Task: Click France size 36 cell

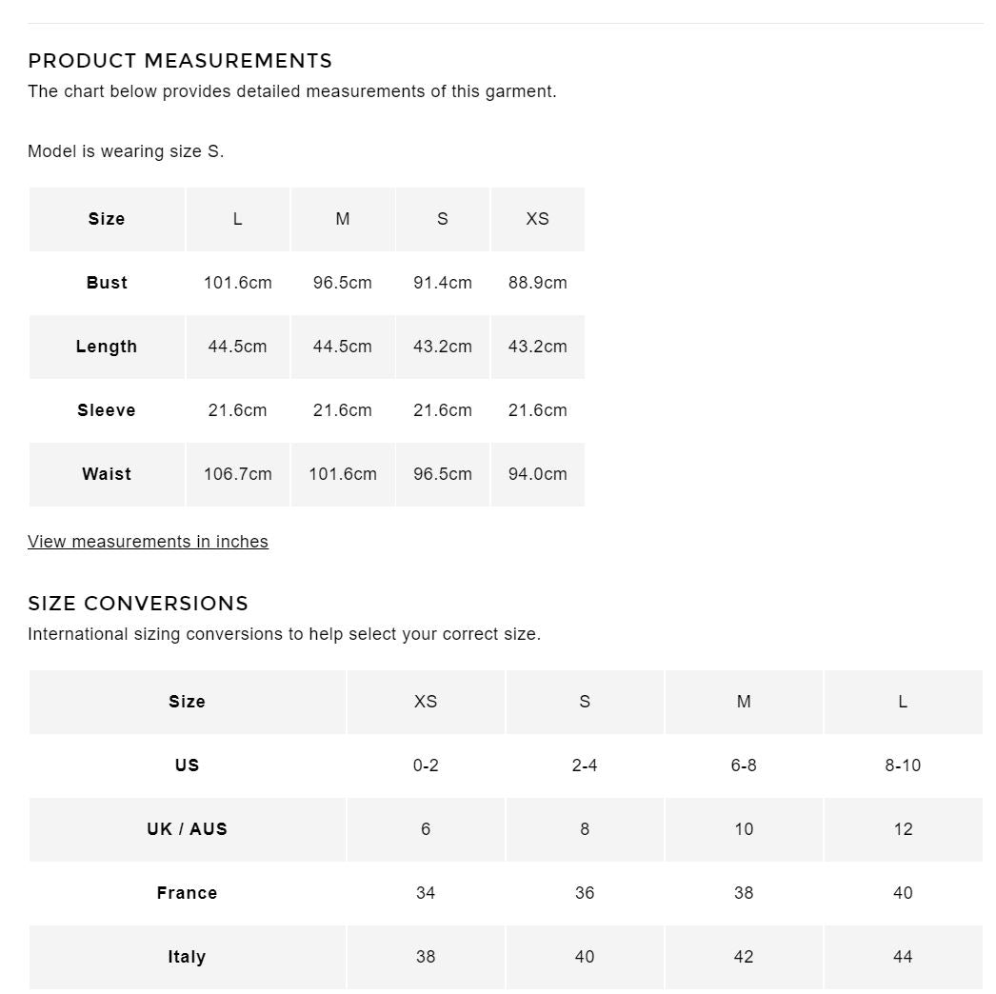Action: [x=585, y=893]
